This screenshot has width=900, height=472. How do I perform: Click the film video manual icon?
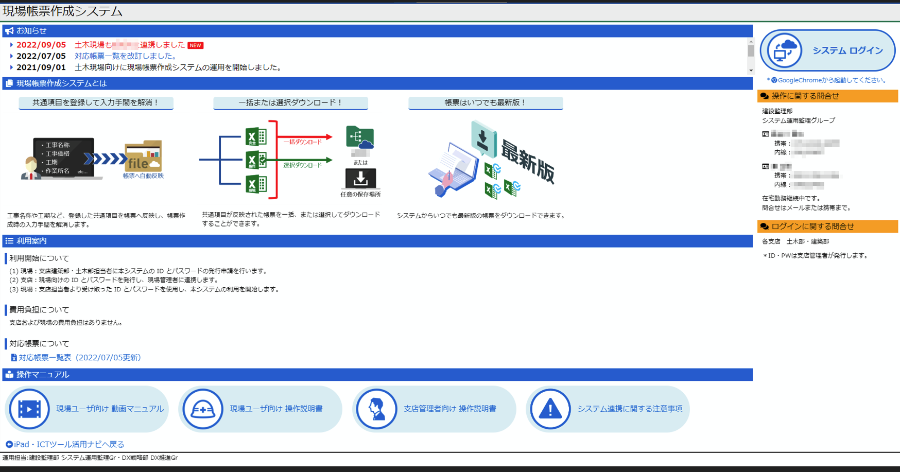pyautogui.click(x=29, y=409)
